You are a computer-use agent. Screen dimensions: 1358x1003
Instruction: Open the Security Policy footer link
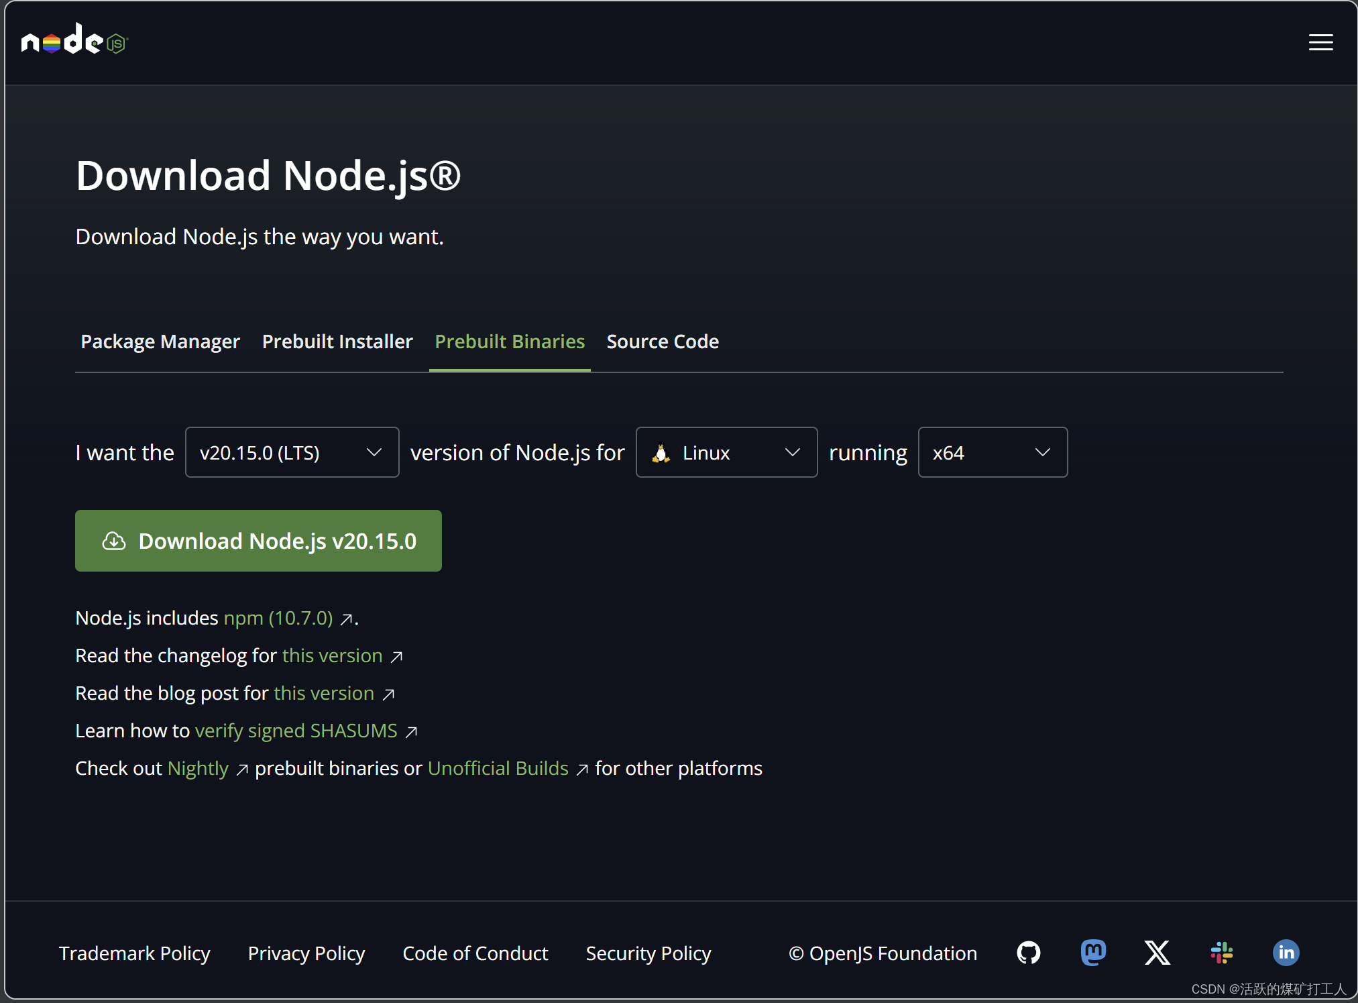click(x=648, y=953)
